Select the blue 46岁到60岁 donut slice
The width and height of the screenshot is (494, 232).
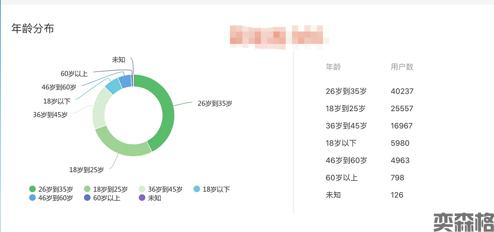(x=125, y=81)
